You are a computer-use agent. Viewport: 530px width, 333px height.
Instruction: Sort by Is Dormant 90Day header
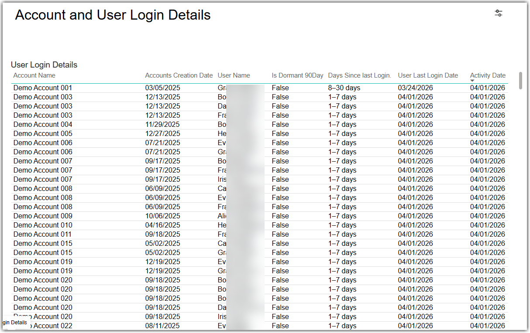[298, 75]
